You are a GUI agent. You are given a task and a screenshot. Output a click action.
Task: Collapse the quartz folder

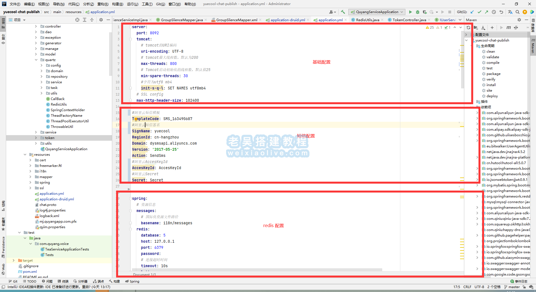[x=36, y=60]
